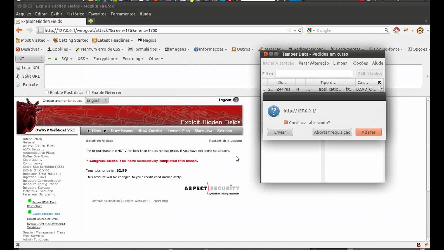Click Tamper Data column picker icon
The width and height of the screenshot is (444, 250).
click(380, 83)
